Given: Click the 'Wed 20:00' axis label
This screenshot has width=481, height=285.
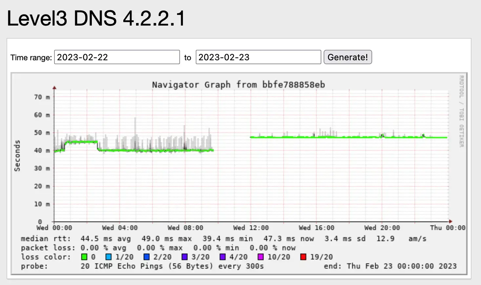Looking at the screenshot, I should [x=382, y=228].
